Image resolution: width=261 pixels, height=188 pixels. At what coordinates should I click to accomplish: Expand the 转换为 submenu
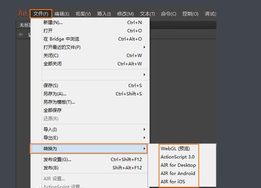point(89,149)
